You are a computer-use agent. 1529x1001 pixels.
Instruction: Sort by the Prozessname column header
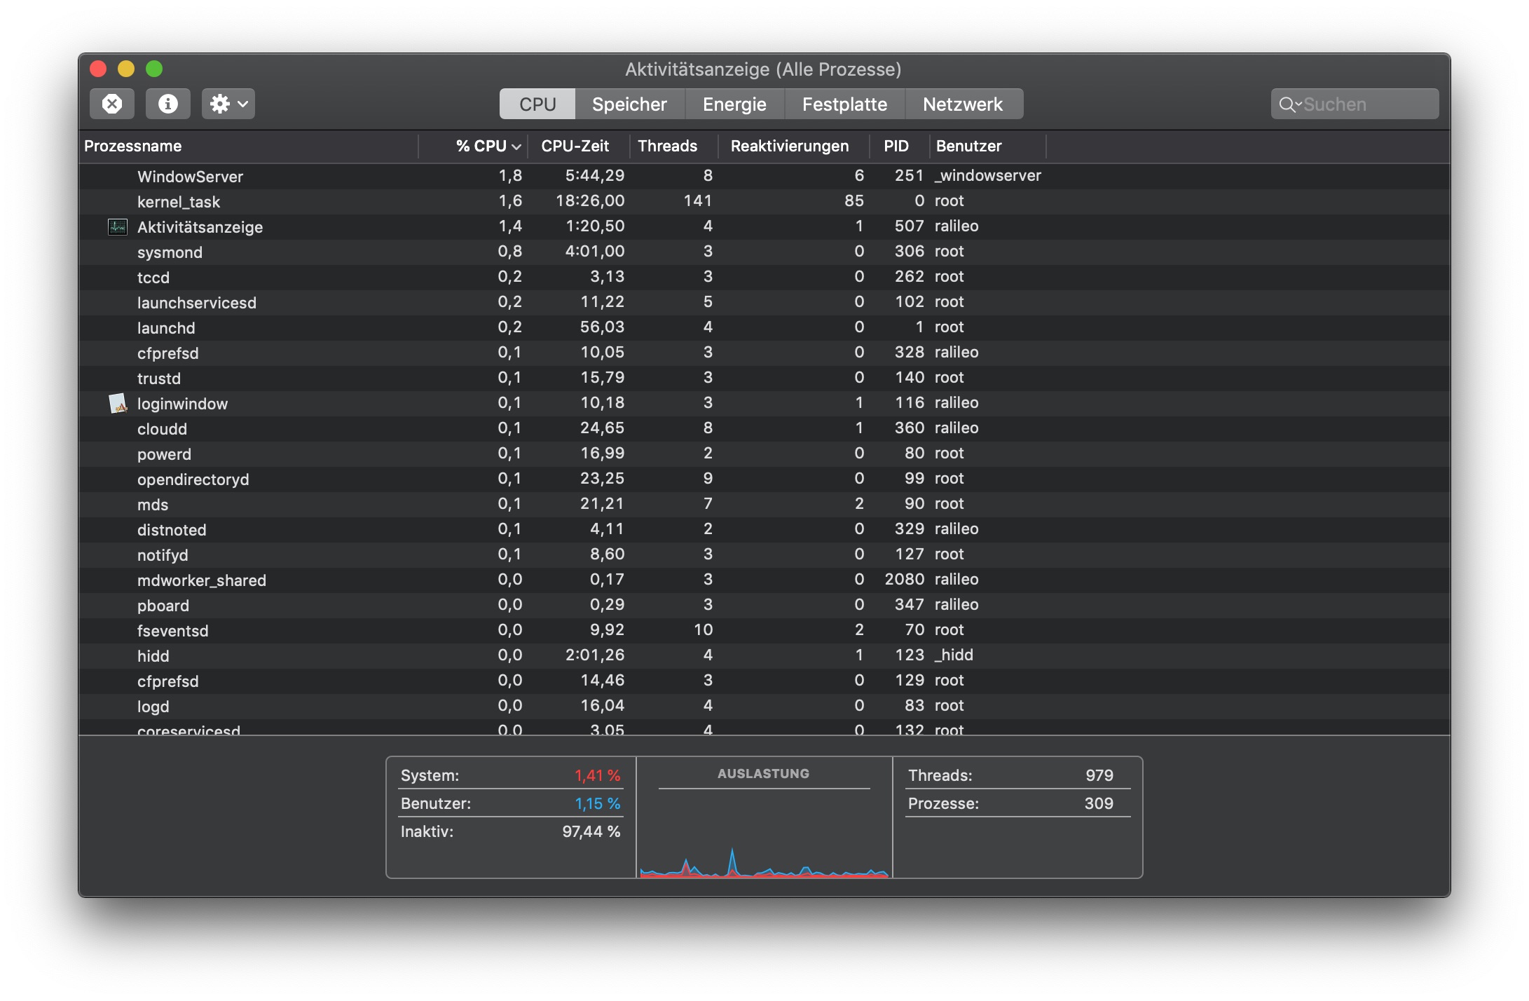133,146
